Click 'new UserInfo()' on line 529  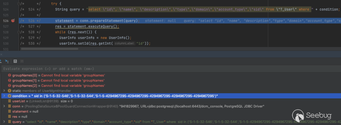point(115,38)
